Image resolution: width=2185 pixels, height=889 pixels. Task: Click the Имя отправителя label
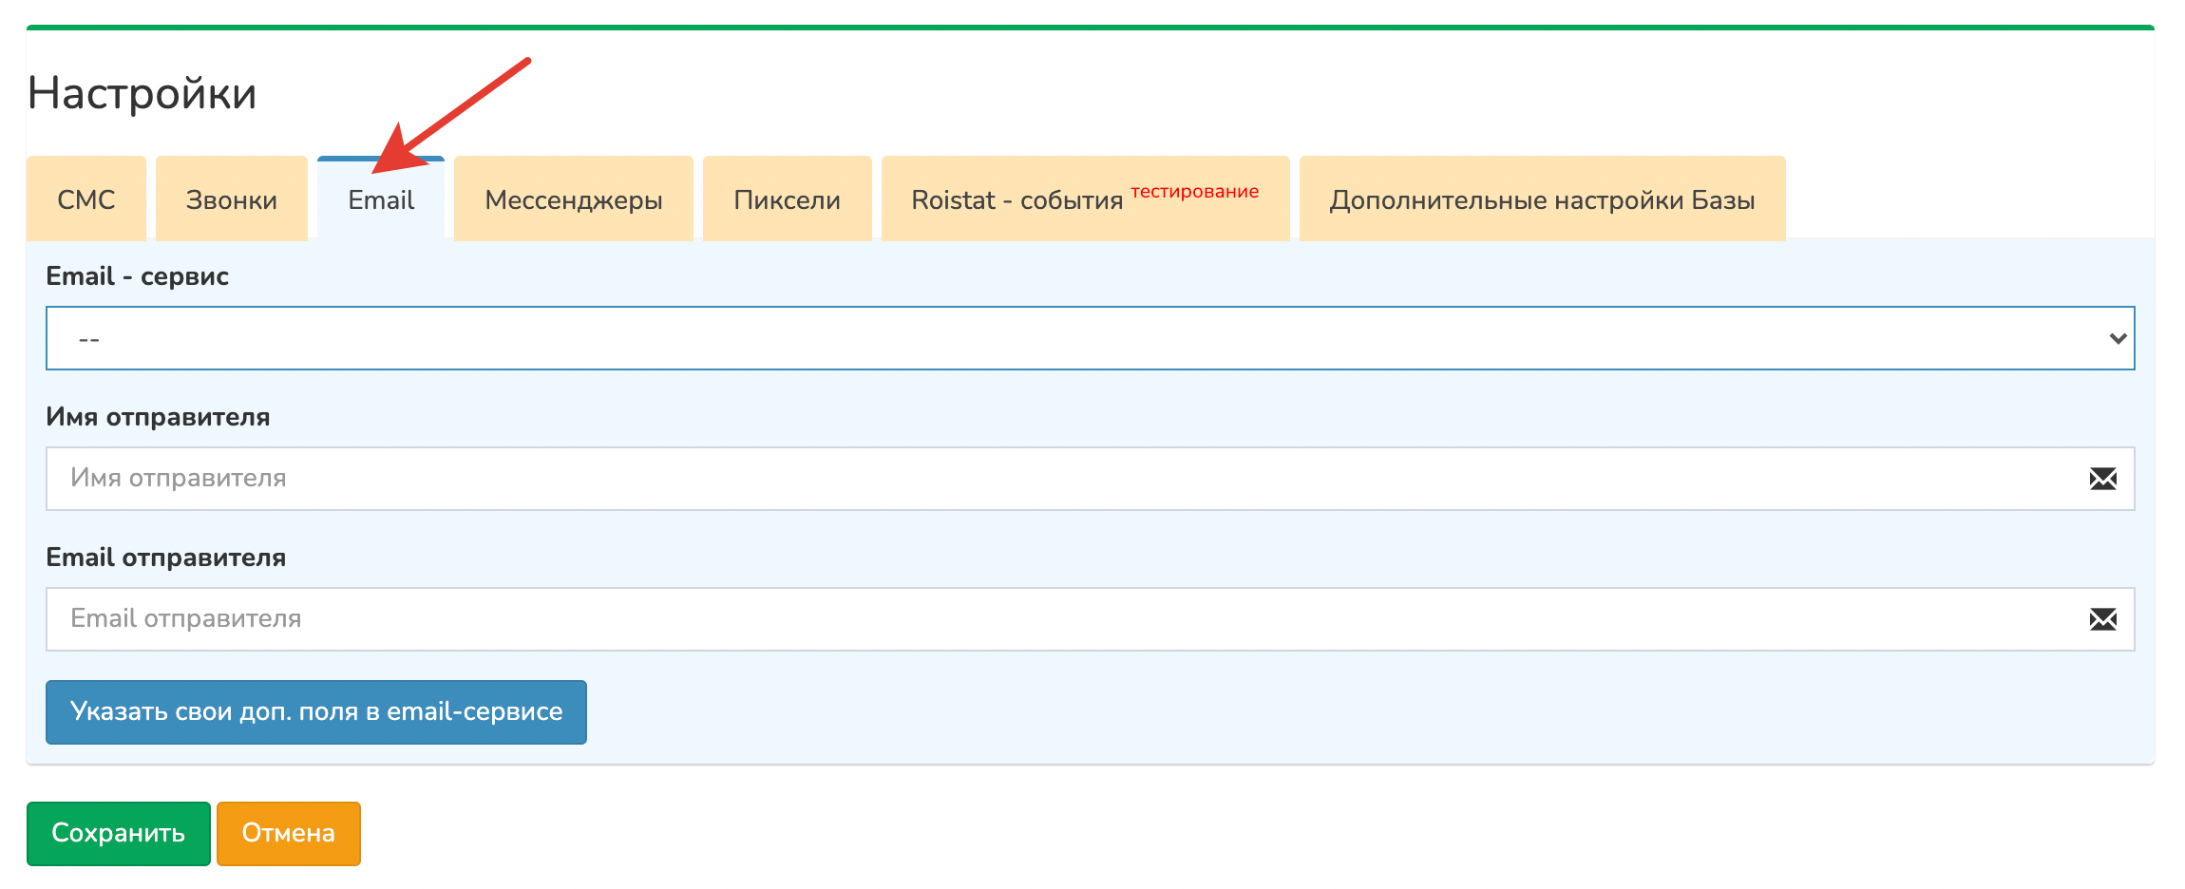click(159, 417)
